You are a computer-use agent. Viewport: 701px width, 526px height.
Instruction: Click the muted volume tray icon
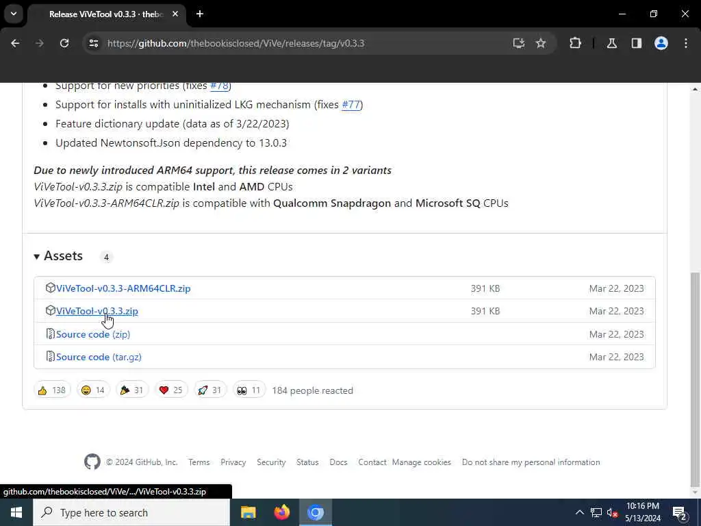[612, 512]
